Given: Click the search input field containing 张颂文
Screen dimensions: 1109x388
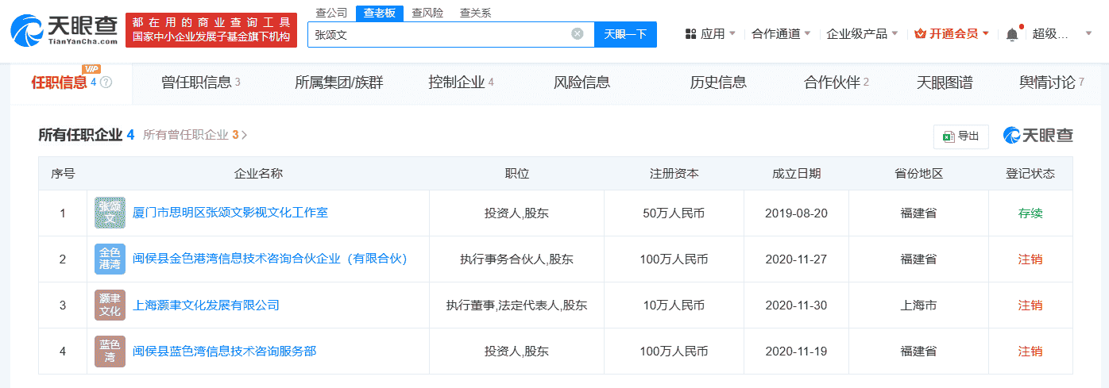Looking at the screenshot, I should 437,34.
